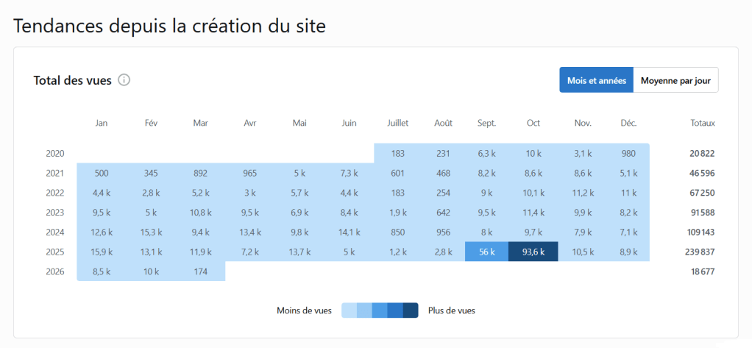This screenshot has width=752, height=348.
Task: Click the Fév 2024 cell showing 15,3 k
Action: click(151, 232)
